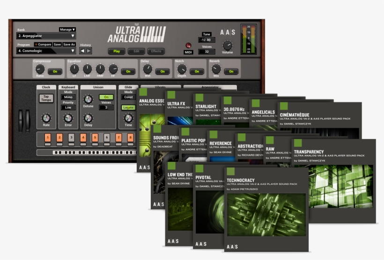Screen dimensions: 384x260
Task: Click the Clock Rate knob
Action: [46, 118]
